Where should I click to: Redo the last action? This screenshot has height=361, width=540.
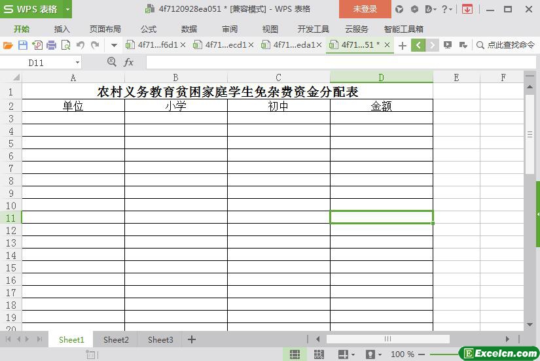tap(95, 45)
